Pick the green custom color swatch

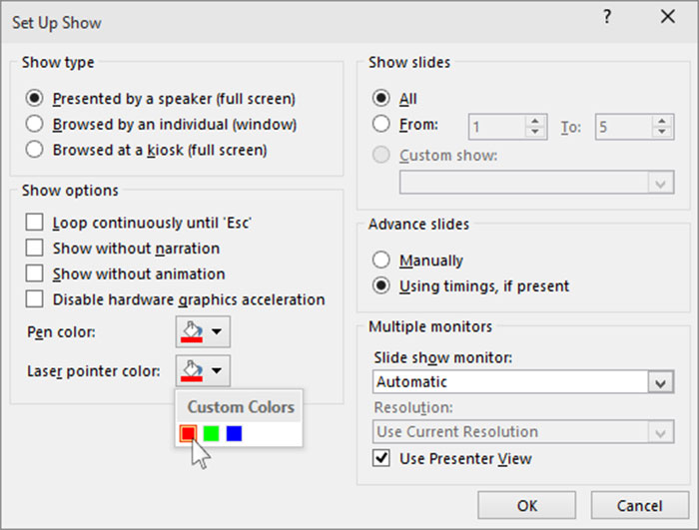[211, 433]
